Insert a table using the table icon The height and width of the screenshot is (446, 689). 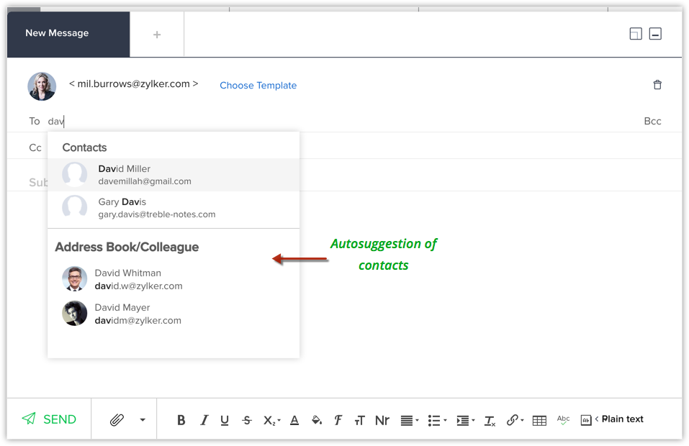tap(539, 420)
